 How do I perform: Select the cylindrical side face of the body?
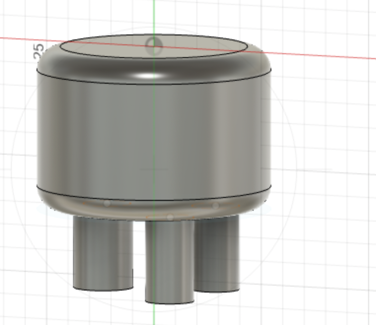154,136
